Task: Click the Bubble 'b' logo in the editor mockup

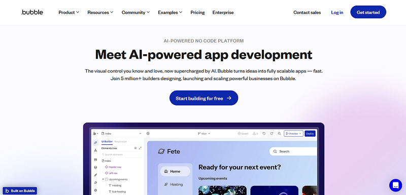Action: tap(94, 134)
